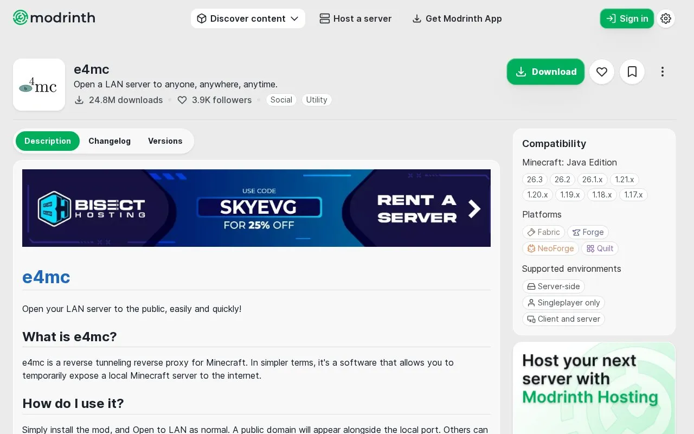Viewport: 694px width, 434px height.
Task: Click the Forge platform tag
Action: pyautogui.click(x=588, y=232)
